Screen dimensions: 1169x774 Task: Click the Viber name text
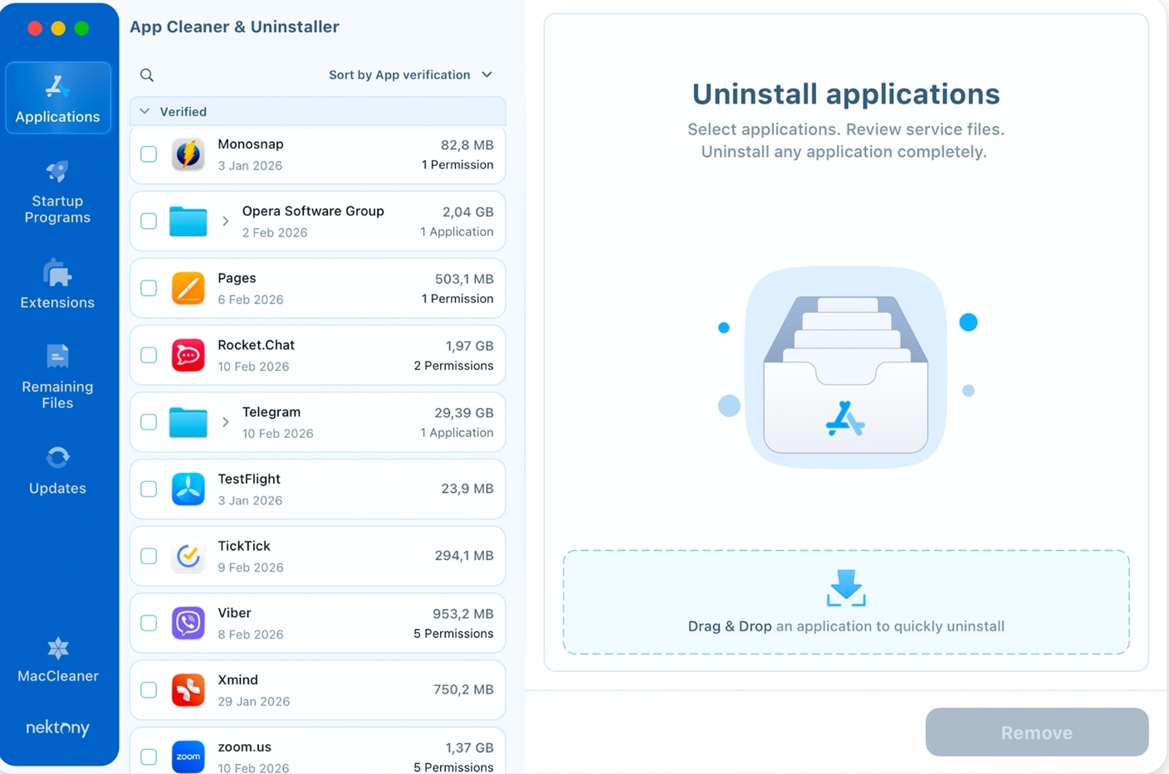click(x=234, y=613)
